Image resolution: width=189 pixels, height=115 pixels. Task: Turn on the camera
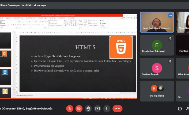click(79, 109)
